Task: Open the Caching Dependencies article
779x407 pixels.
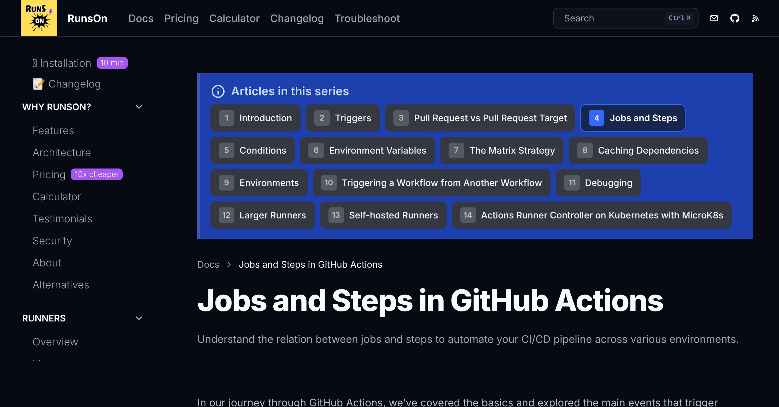Action: point(638,150)
